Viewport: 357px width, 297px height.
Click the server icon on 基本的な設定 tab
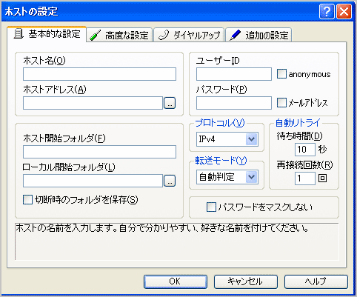click(19, 33)
